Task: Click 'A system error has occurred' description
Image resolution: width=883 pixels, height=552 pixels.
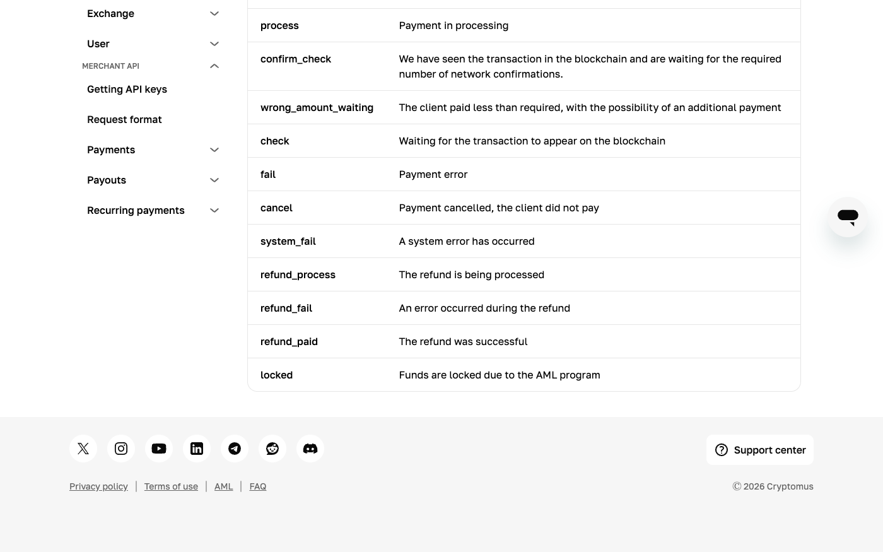Action: (x=467, y=241)
